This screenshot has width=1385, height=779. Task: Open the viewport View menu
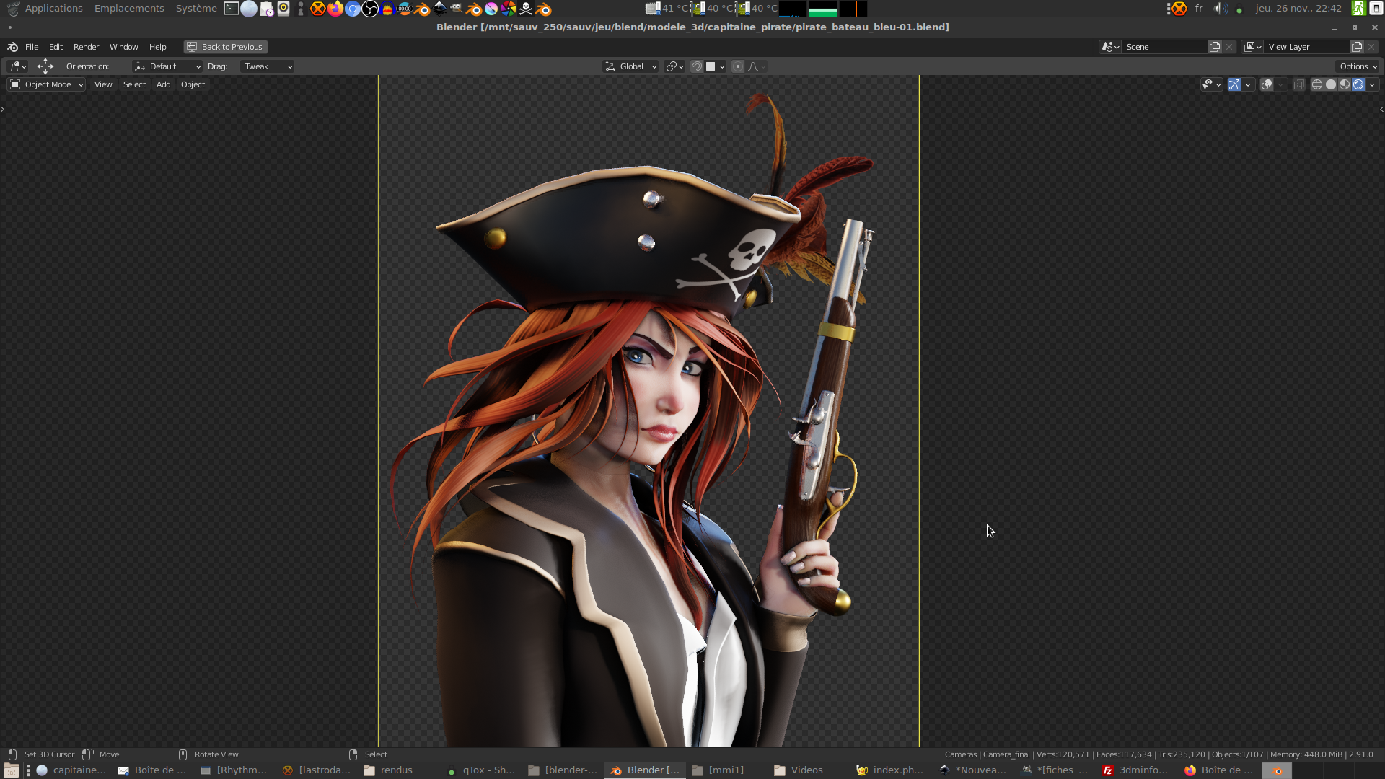coord(103,84)
